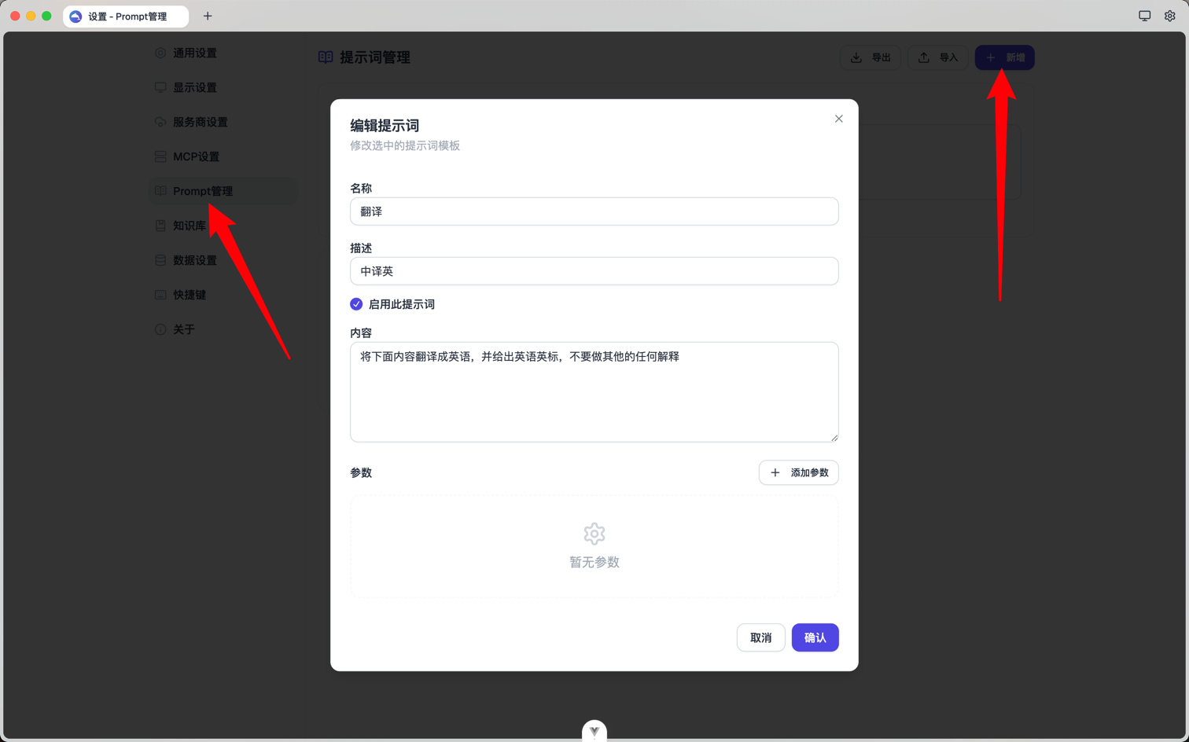Image resolution: width=1189 pixels, height=742 pixels.
Task: Open MCP设置 in the sidebar
Action: [x=223, y=156]
